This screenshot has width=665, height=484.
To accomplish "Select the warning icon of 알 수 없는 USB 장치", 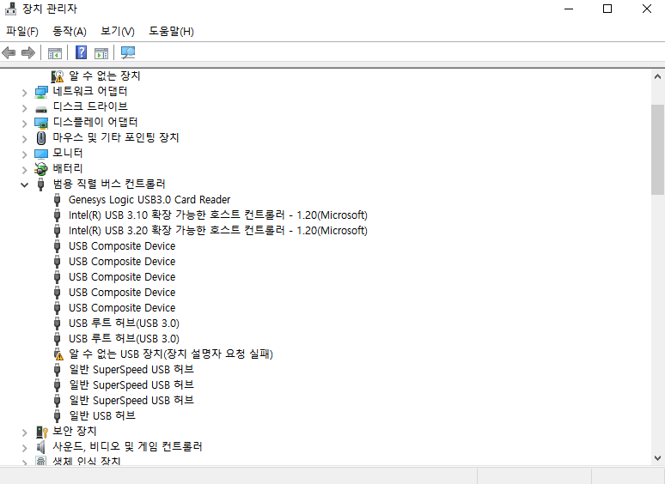I will pyautogui.click(x=58, y=354).
